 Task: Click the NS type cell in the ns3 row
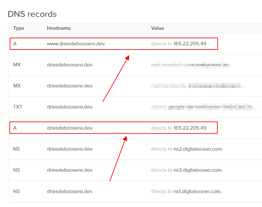tap(17, 170)
